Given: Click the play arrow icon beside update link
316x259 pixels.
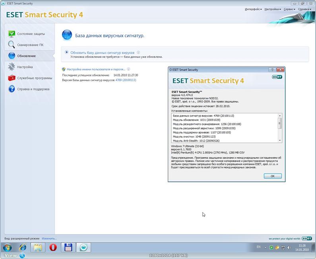Looking at the screenshot, I should click(x=66, y=52).
